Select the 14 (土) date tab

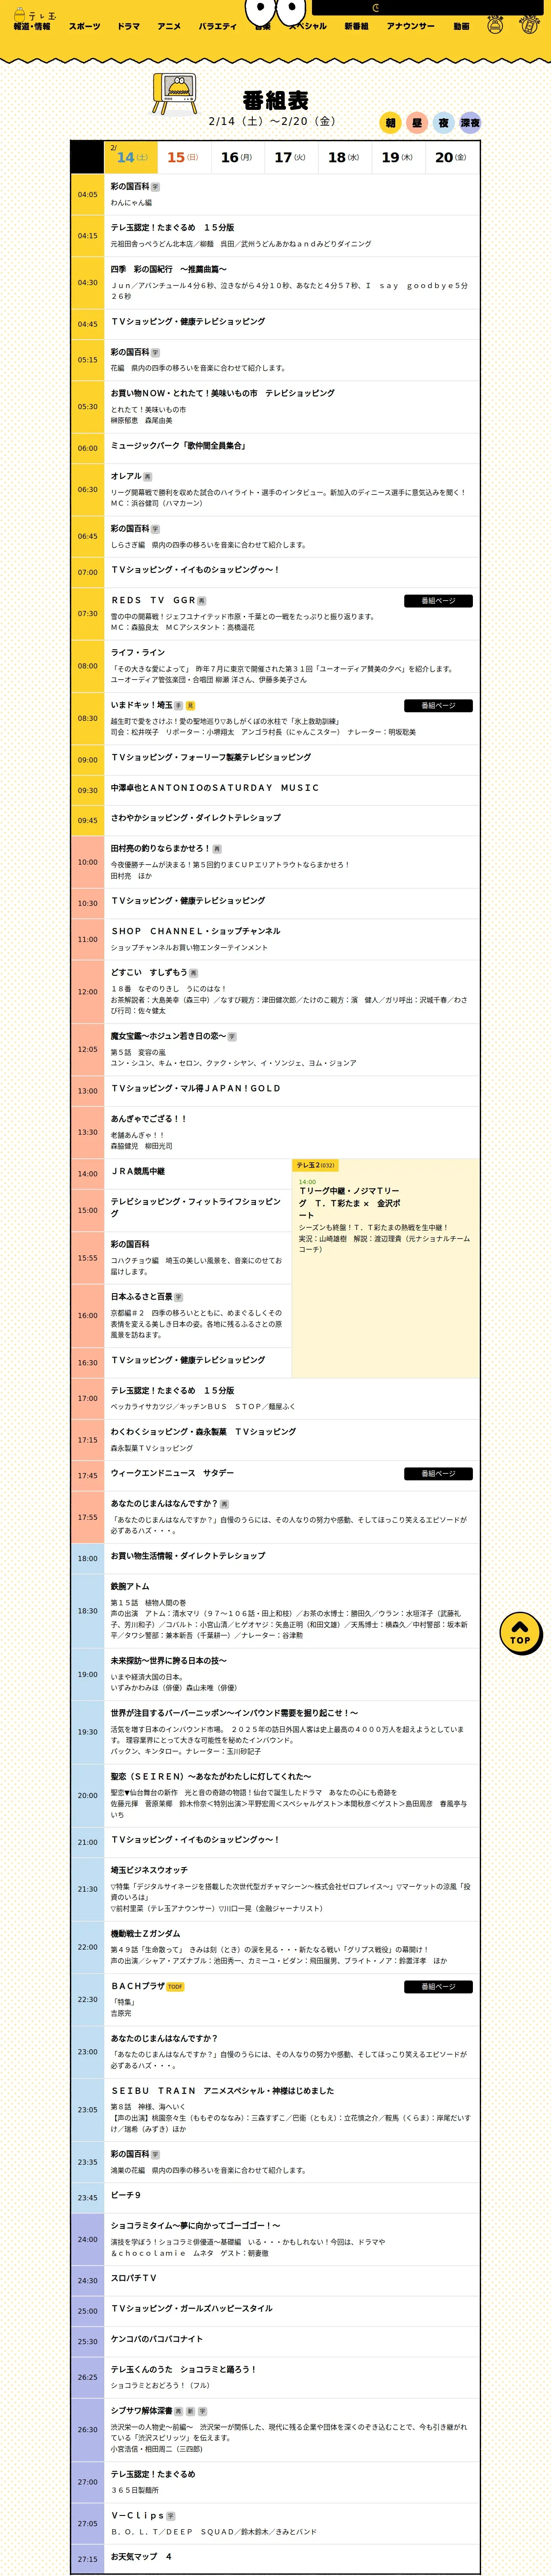(131, 157)
